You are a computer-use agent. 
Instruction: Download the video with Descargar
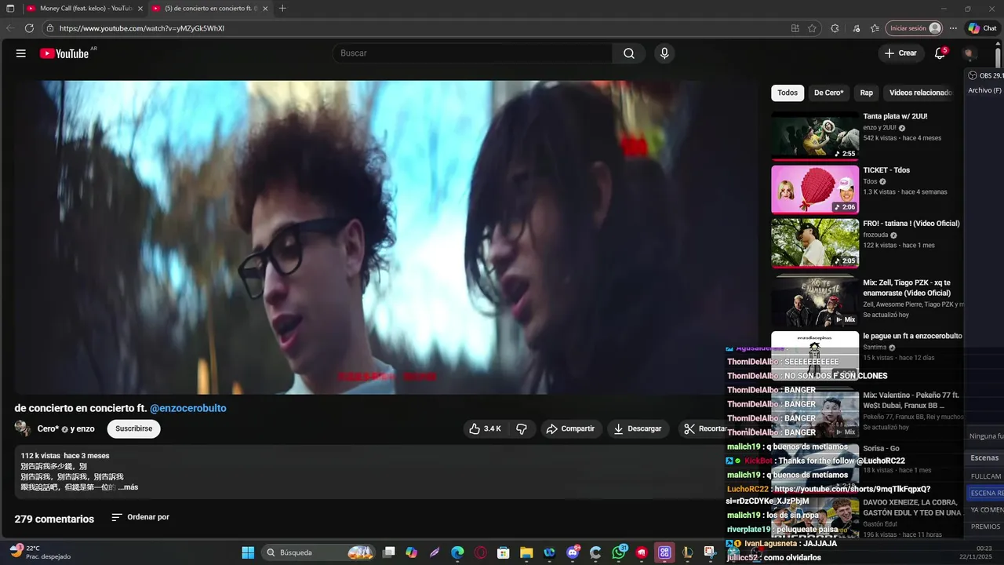[x=638, y=428]
